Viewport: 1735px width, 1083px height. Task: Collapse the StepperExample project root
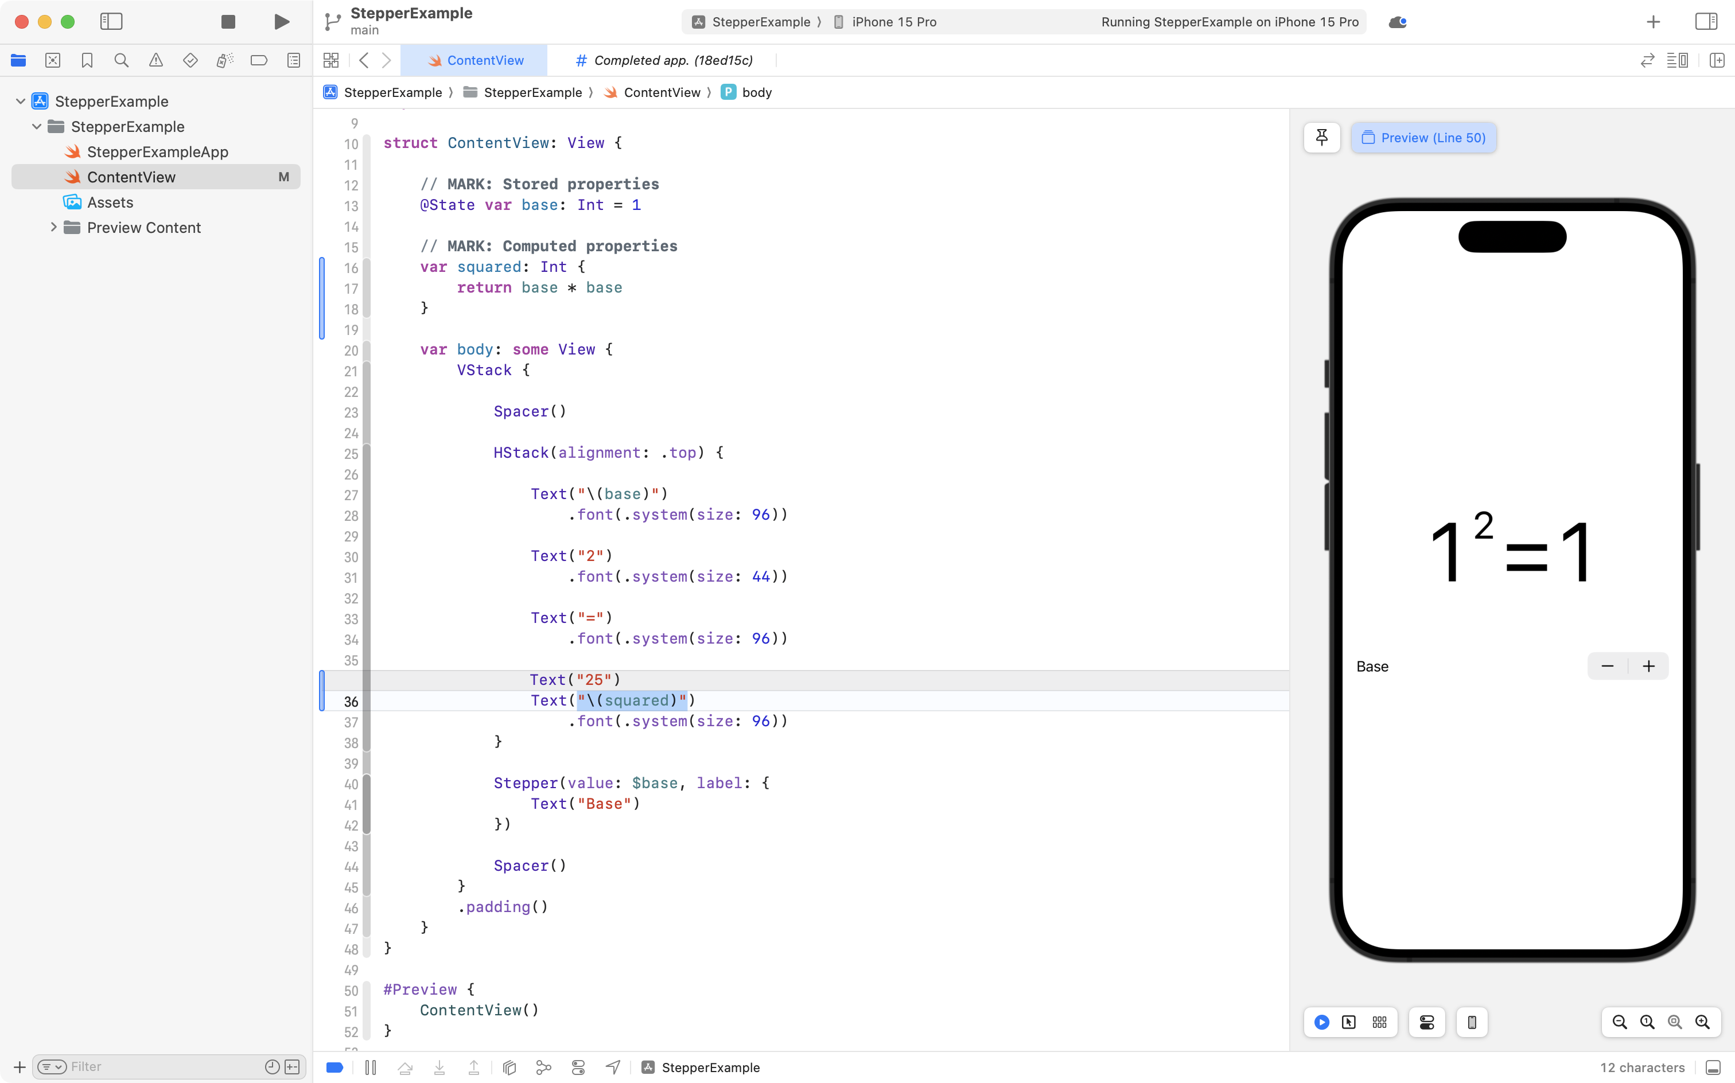[x=21, y=101]
